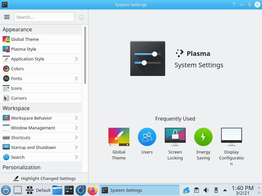Open the Cursors settings label
The height and width of the screenshot is (196, 262).
pos(19,98)
